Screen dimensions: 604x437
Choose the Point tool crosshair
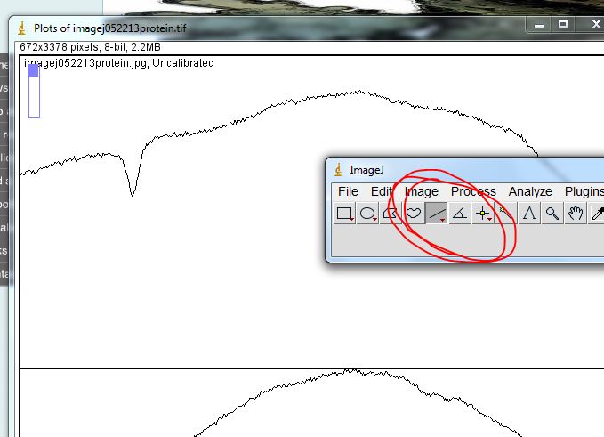tap(483, 214)
